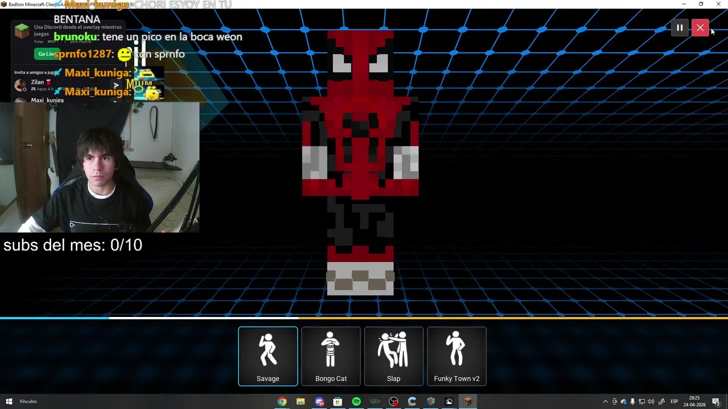The image size is (728, 409).
Task: Select the Funky Town v2 emote
Action: click(457, 356)
